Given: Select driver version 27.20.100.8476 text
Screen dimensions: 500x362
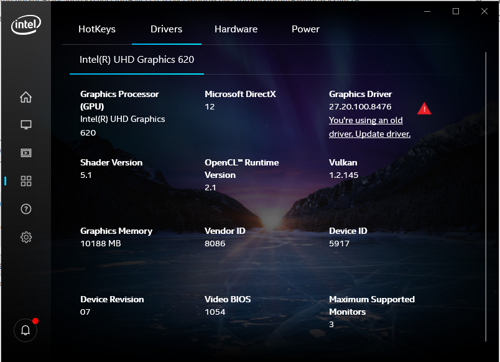Looking at the screenshot, I should point(360,106).
